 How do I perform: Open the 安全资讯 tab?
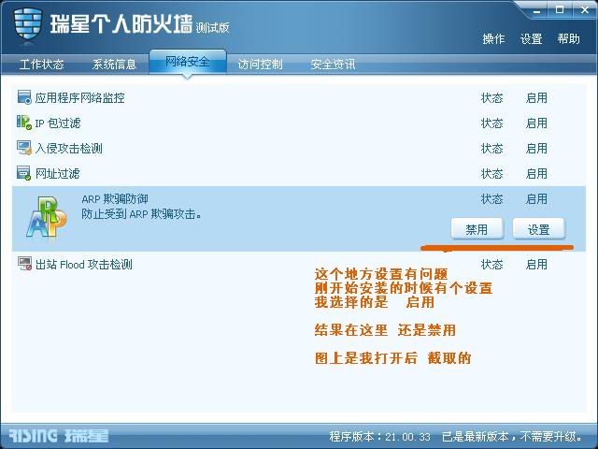[333, 65]
